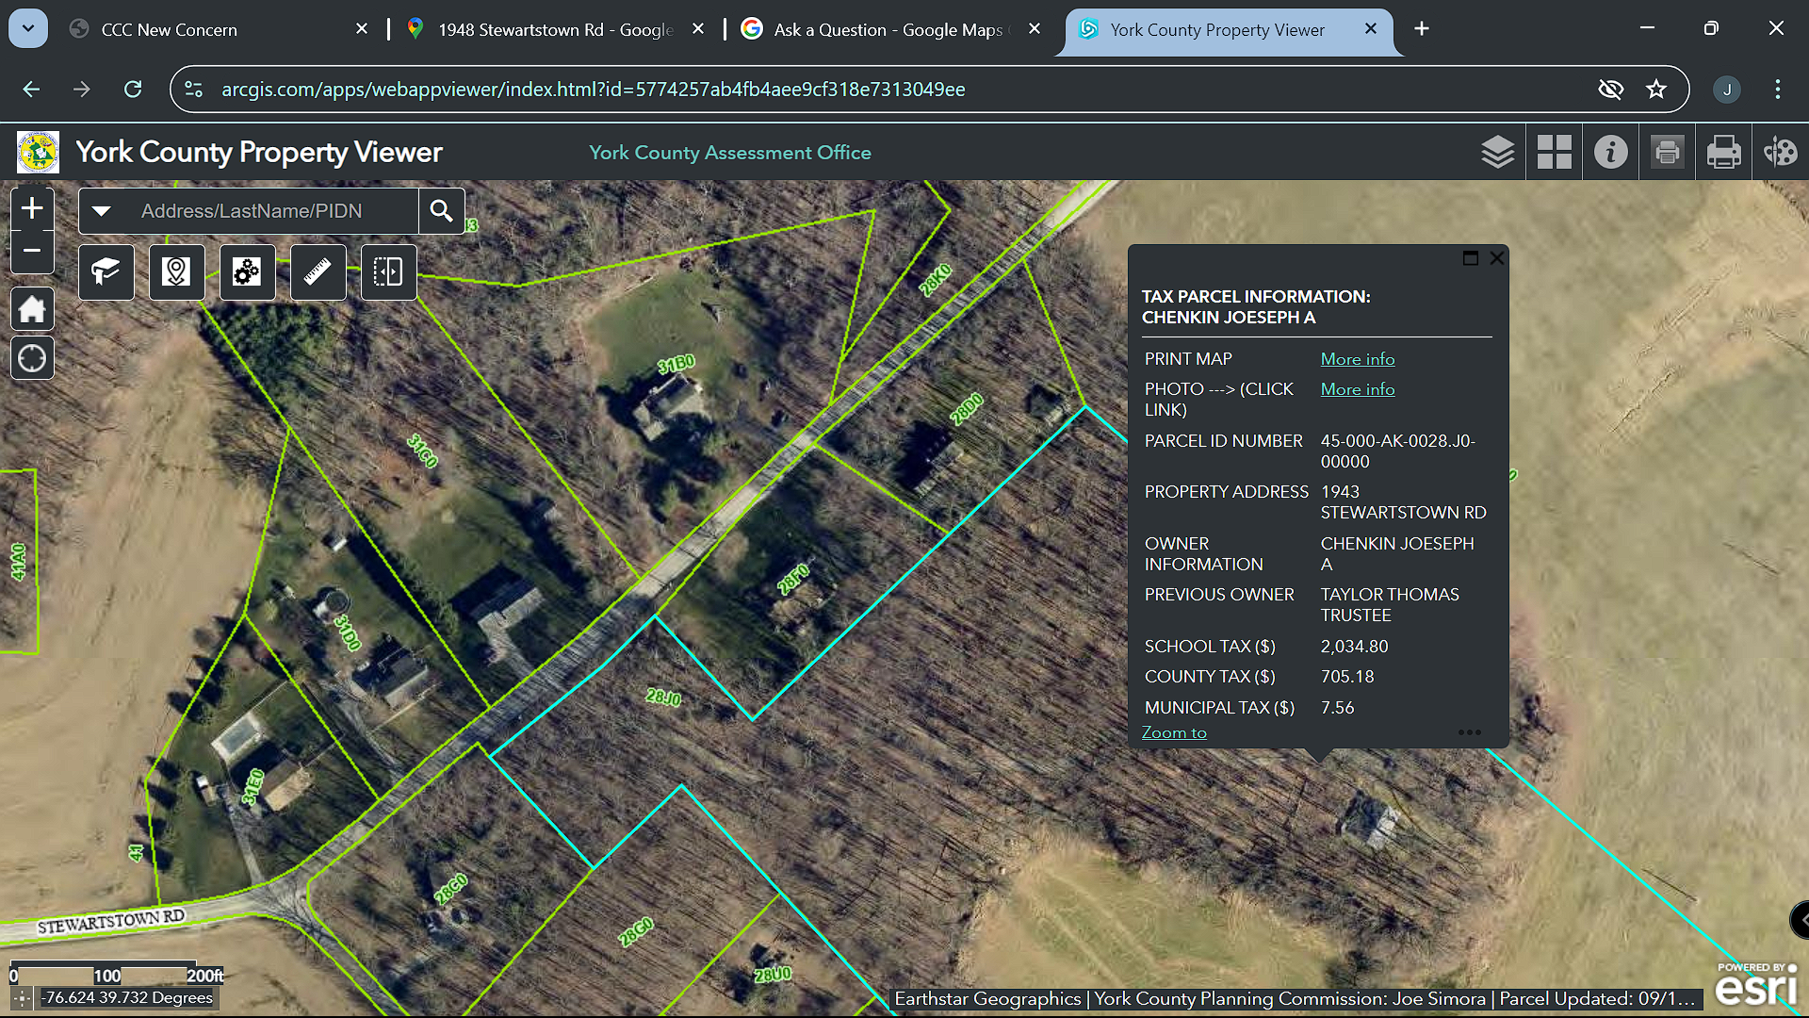Image resolution: width=1809 pixels, height=1018 pixels.
Task: Zoom in on the map
Action: click(x=32, y=208)
